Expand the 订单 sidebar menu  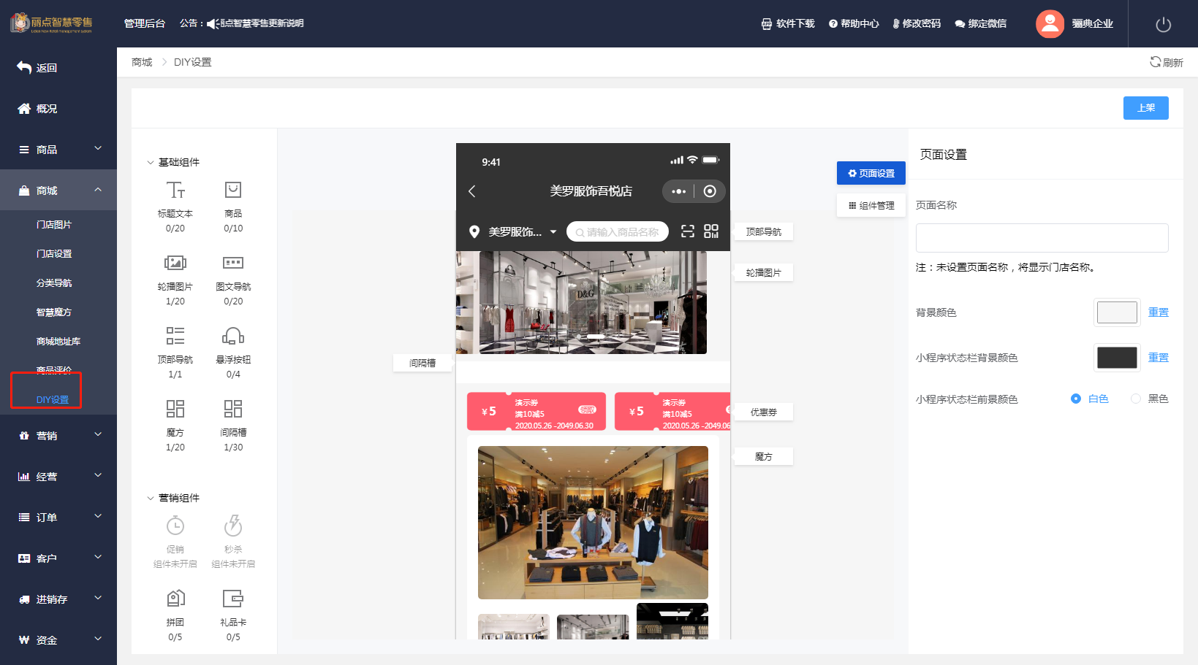click(58, 517)
